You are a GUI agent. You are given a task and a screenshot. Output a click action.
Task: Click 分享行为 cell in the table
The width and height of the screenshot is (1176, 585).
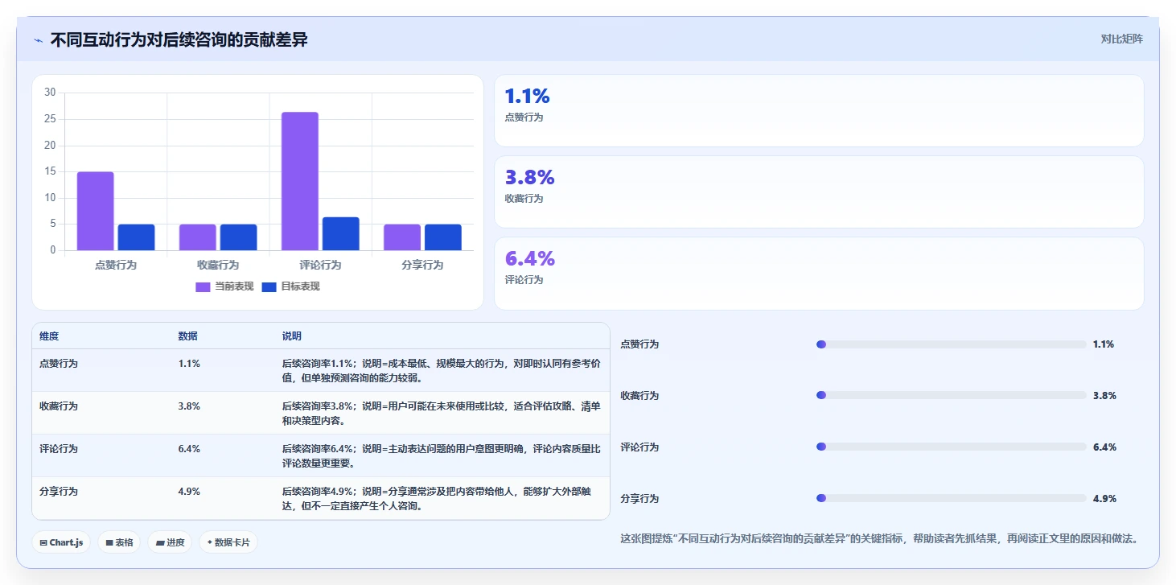click(59, 492)
